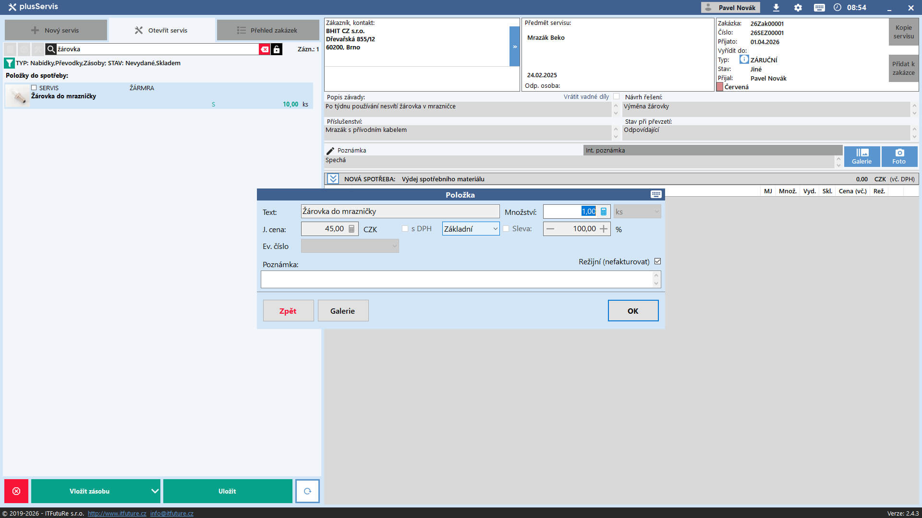This screenshot has width=922, height=518.
Task: Switch to the Přehled zakázek tab
Action: 267,30
